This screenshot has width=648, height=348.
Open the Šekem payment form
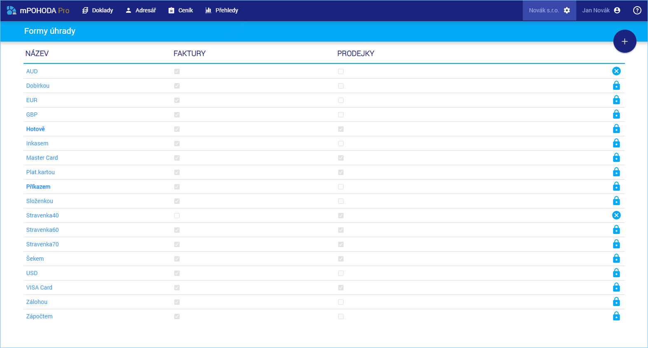point(35,259)
